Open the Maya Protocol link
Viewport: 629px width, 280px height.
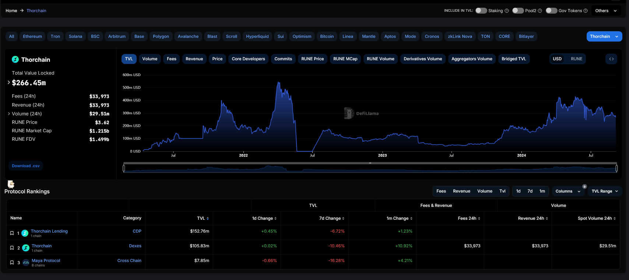46,261
